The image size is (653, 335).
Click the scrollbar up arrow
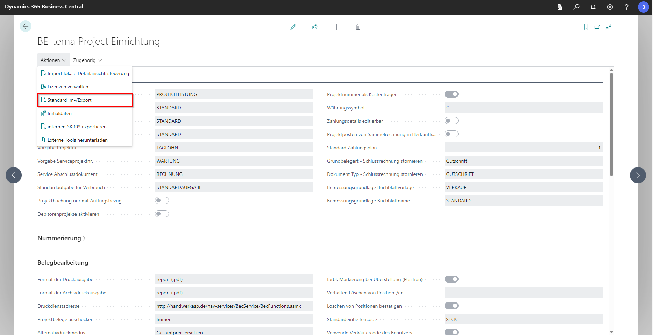[x=611, y=70]
